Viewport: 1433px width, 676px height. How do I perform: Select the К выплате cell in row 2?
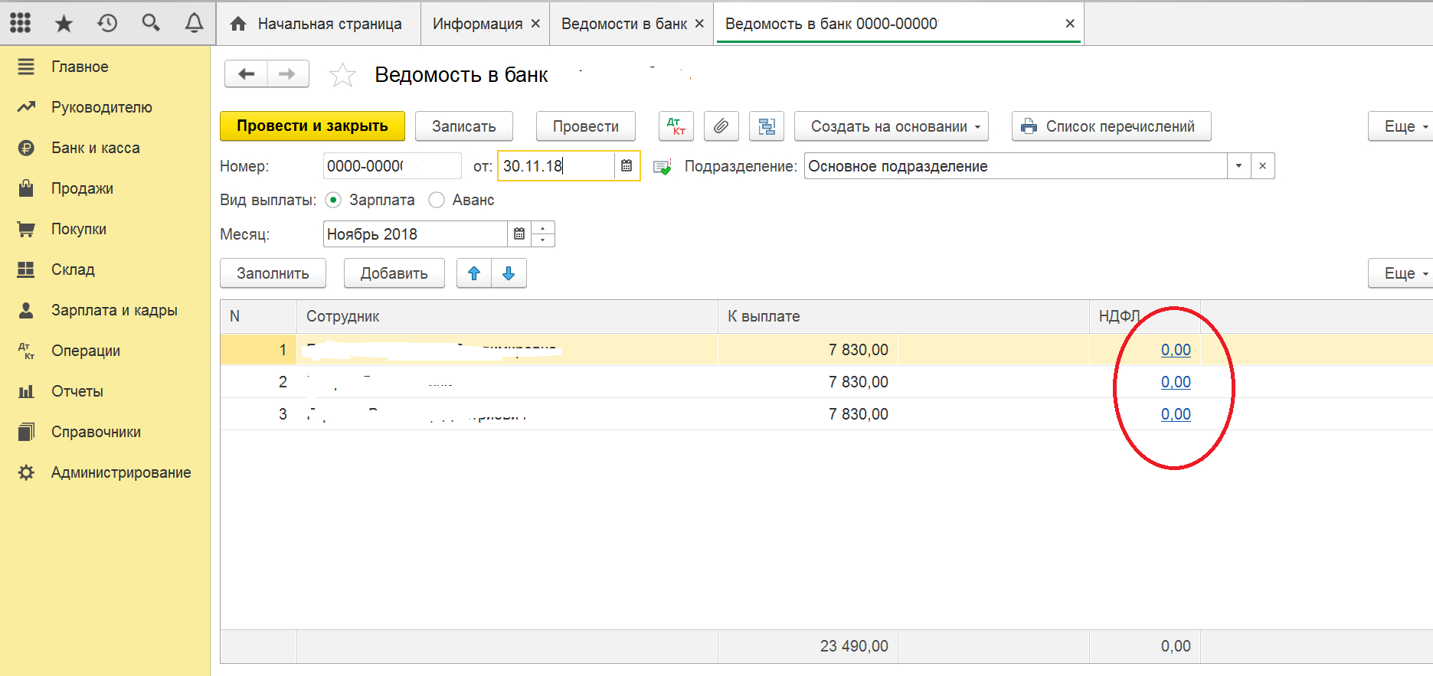[x=808, y=382]
